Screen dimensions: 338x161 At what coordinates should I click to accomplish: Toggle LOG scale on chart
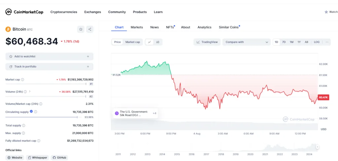(x=317, y=42)
